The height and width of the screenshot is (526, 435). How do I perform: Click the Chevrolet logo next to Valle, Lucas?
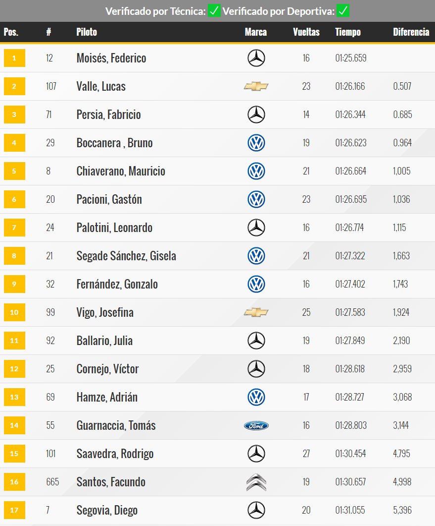pos(256,86)
